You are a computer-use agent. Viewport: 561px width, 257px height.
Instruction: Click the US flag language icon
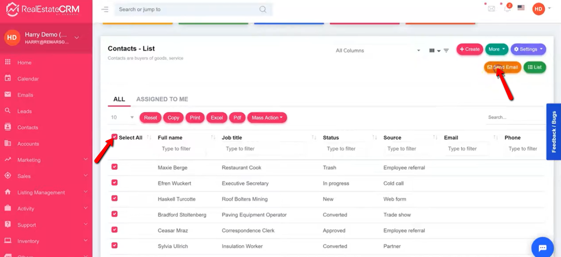click(x=521, y=8)
